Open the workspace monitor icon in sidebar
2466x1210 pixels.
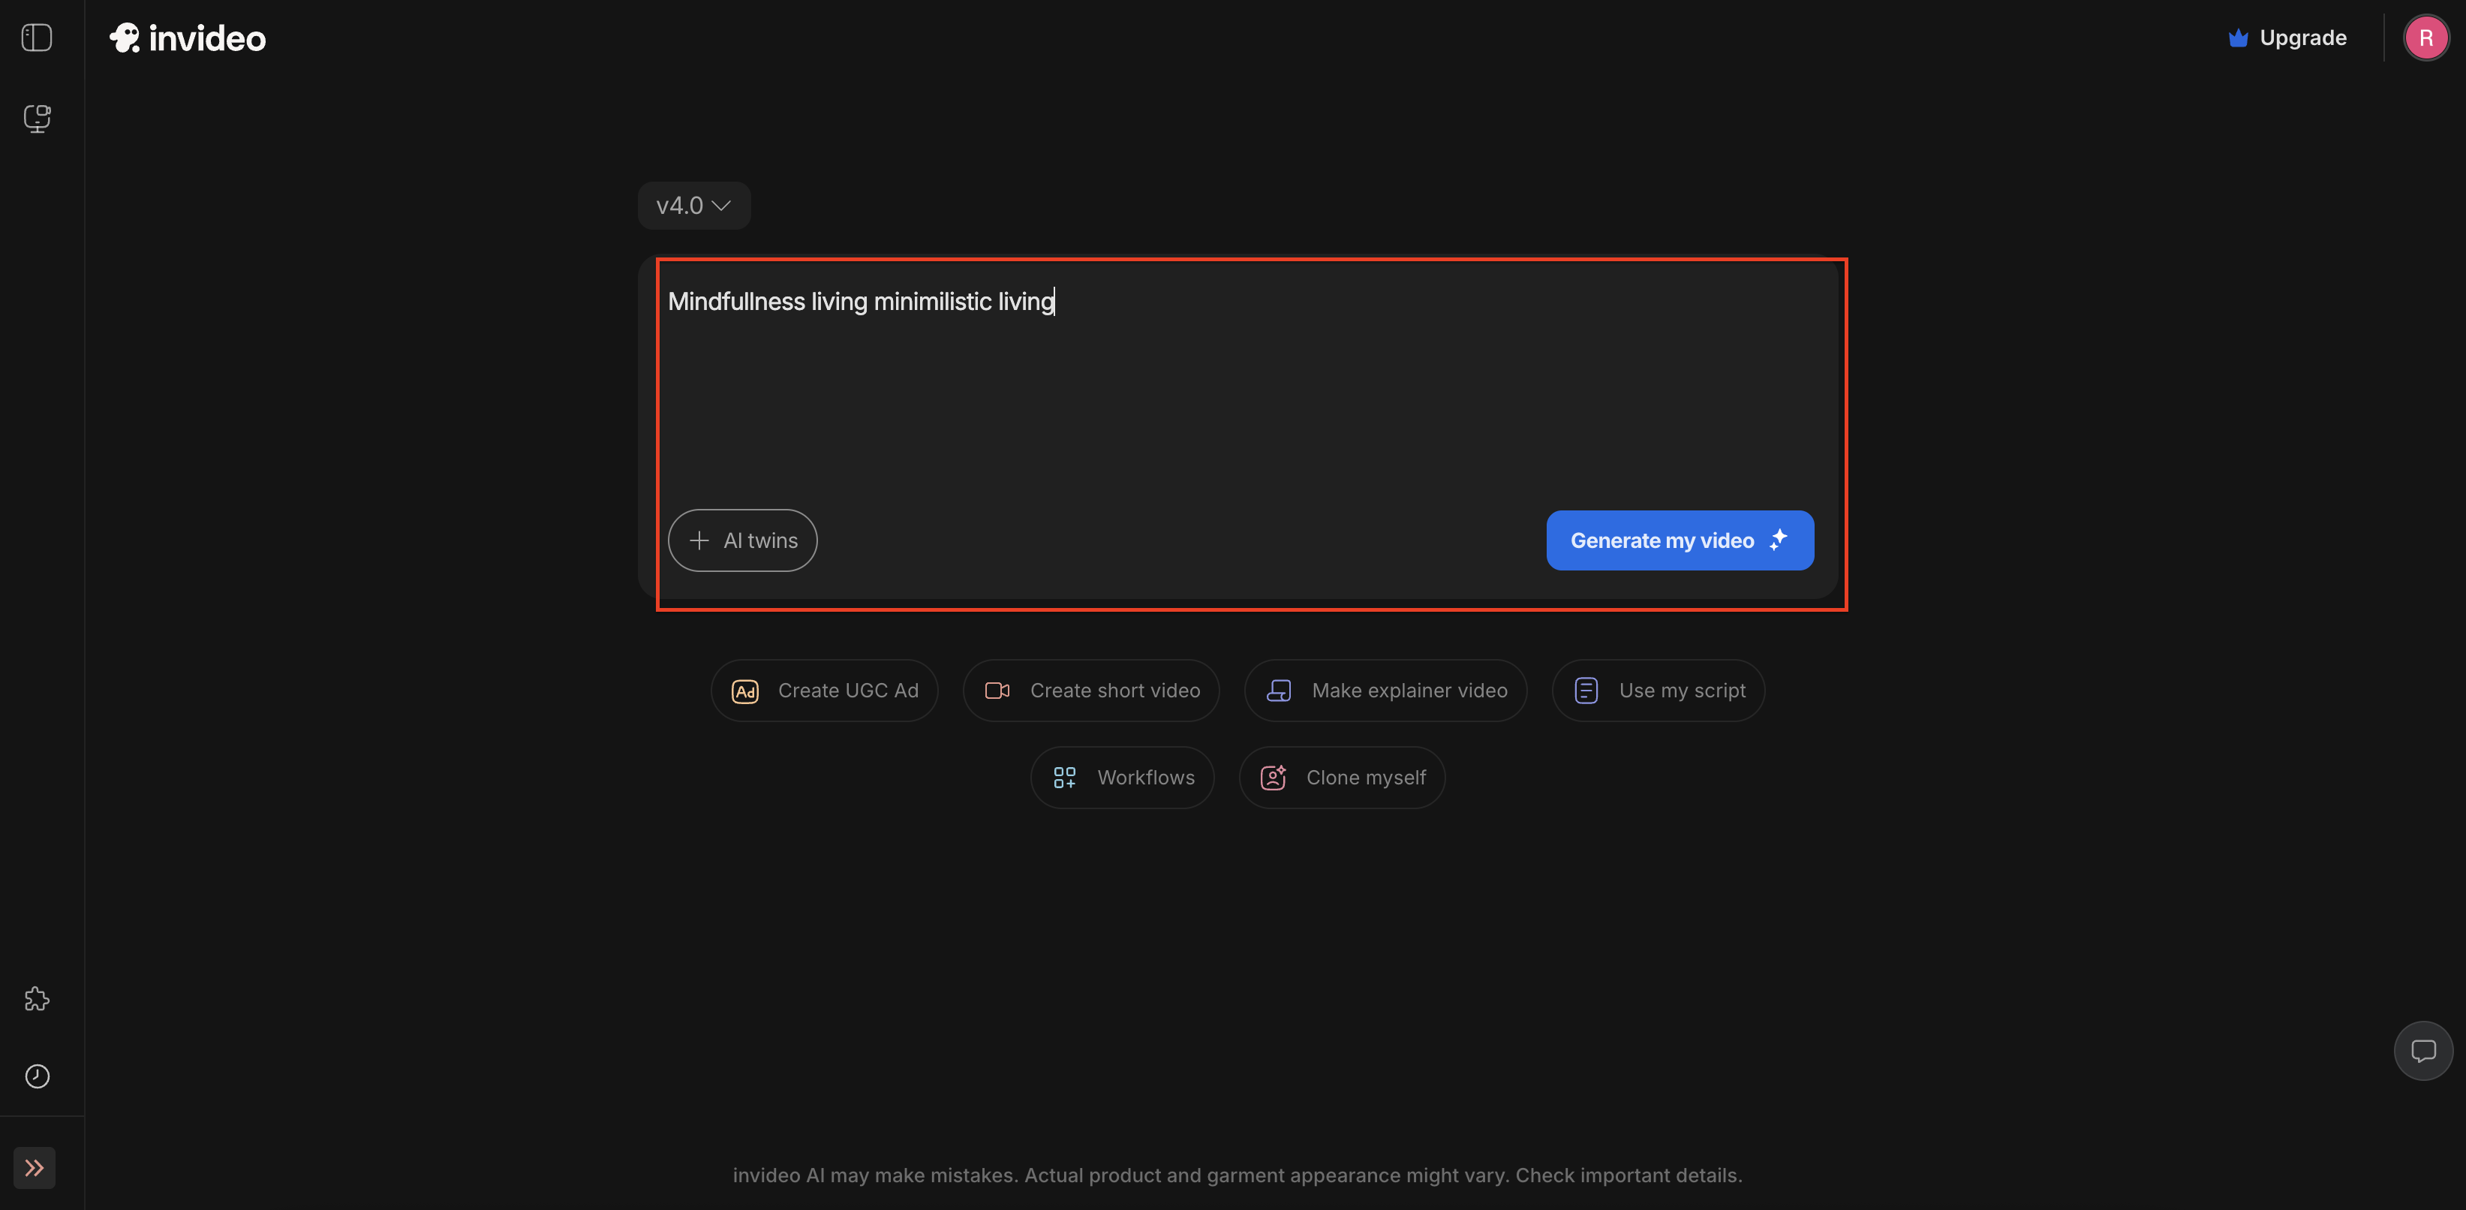38,118
